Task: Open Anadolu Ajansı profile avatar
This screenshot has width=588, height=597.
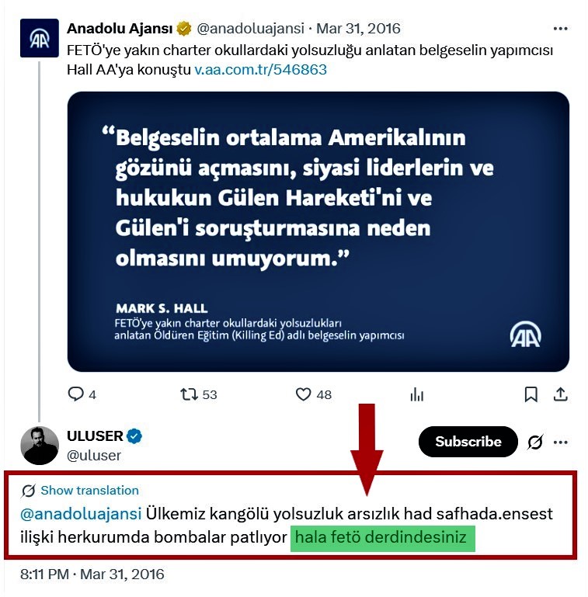Action: coord(39,38)
